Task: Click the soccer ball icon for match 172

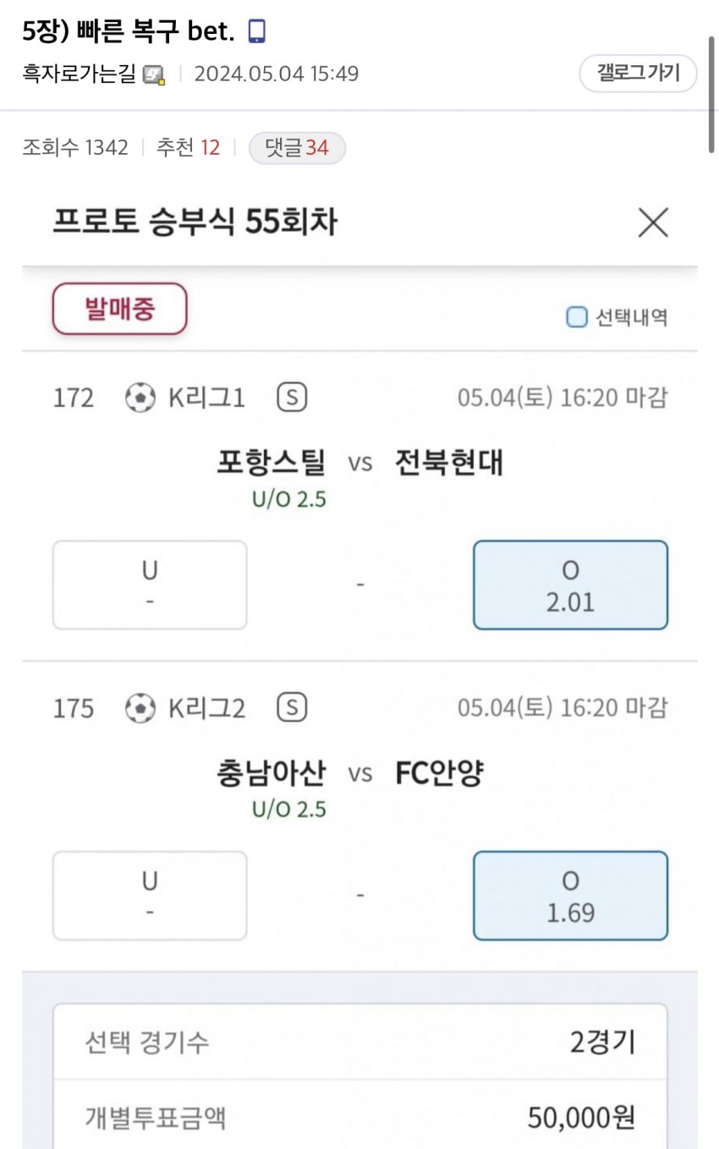Action: point(140,398)
